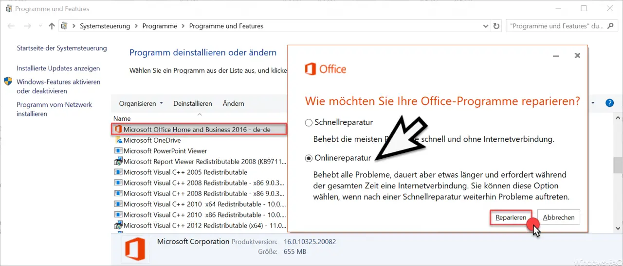
Task: Click Ändern in the toolbar
Action: point(234,103)
